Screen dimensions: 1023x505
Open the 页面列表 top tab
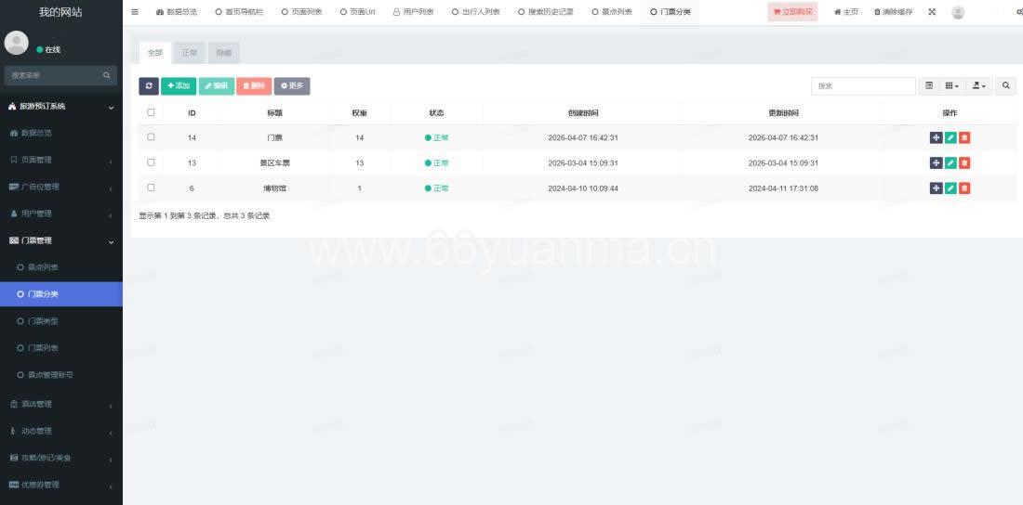[x=302, y=12]
